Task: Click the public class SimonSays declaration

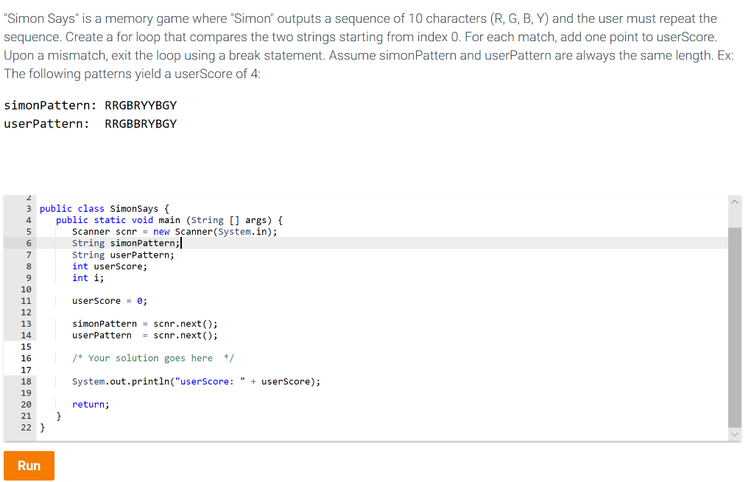Action: click(x=102, y=208)
